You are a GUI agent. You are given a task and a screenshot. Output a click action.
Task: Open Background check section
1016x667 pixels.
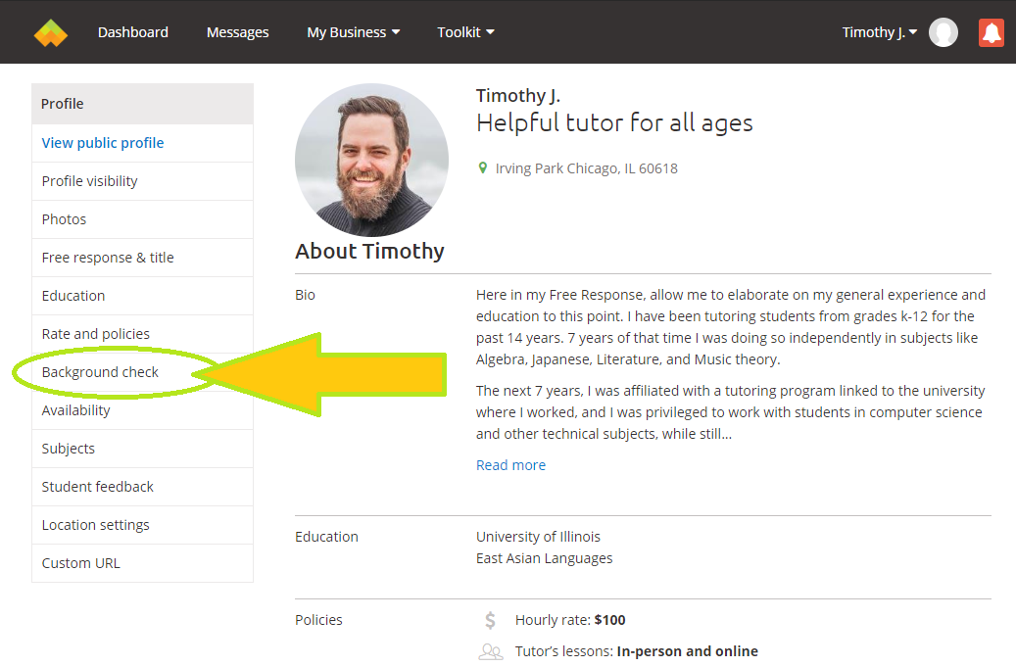click(142, 372)
